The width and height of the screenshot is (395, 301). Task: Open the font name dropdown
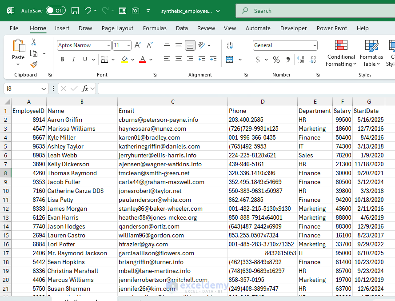(x=108, y=46)
